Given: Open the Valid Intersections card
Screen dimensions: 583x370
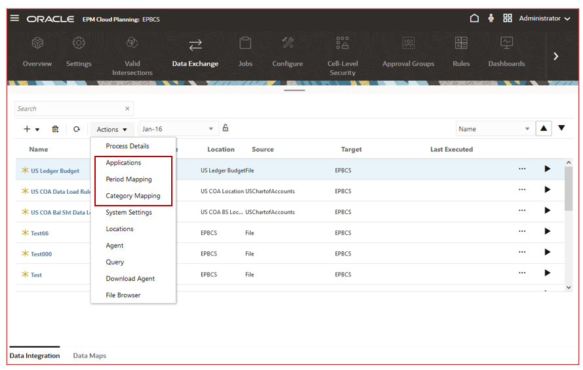Looking at the screenshot, I should point(132,56).
